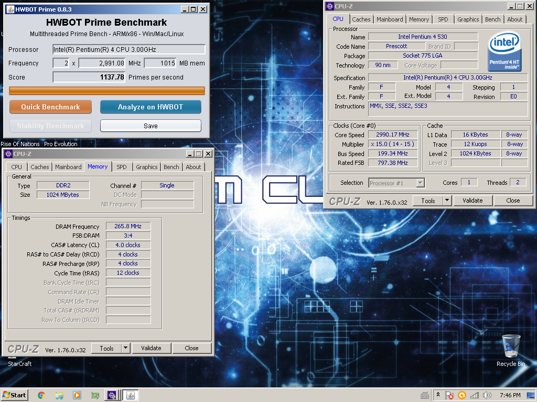Click the orange antivirus tray icon

coord(462,395)
